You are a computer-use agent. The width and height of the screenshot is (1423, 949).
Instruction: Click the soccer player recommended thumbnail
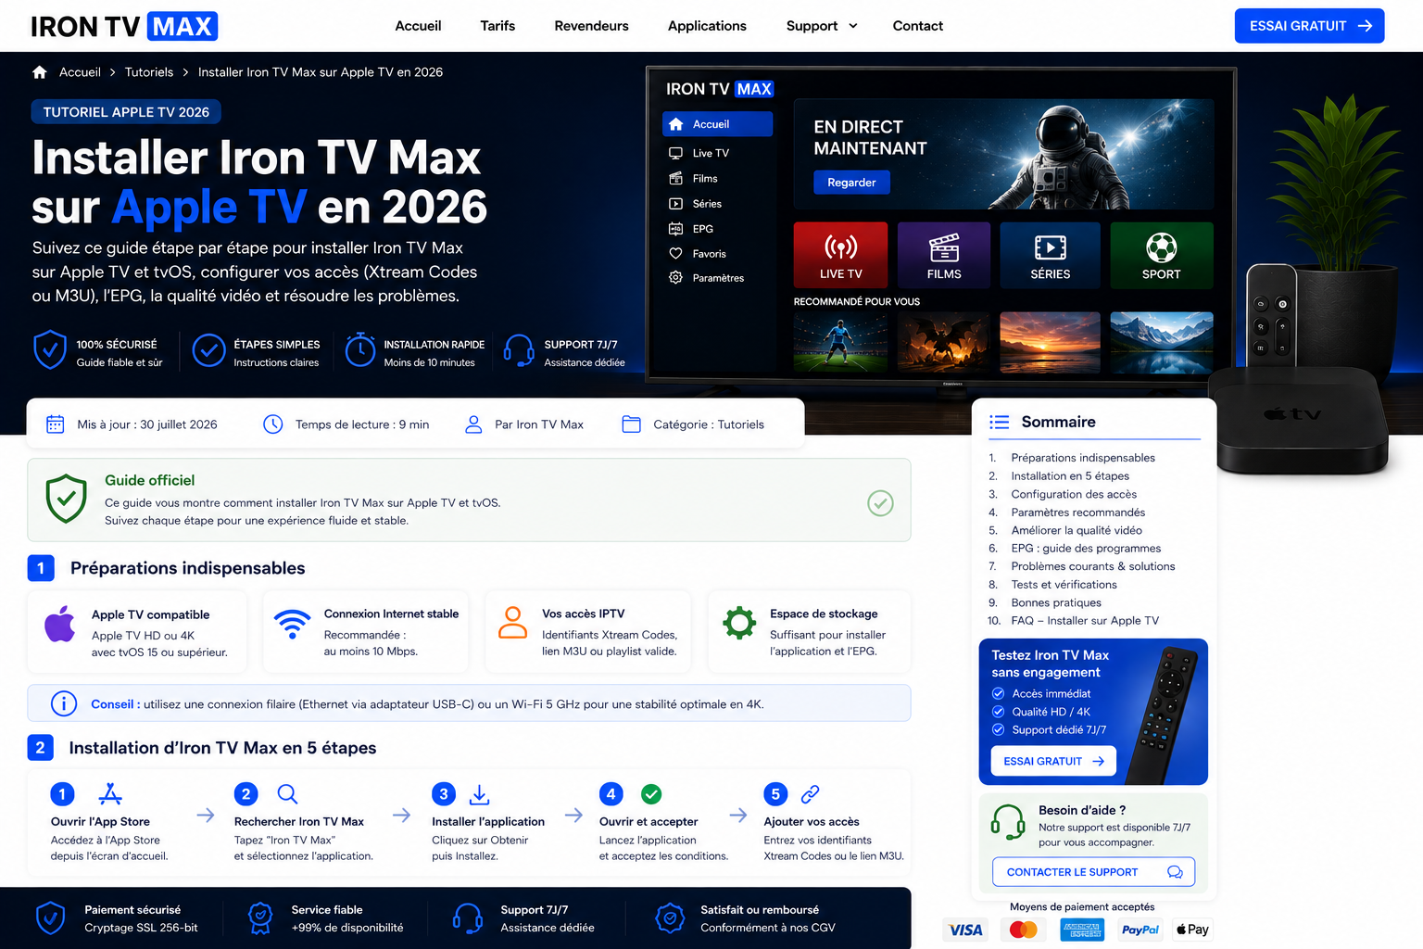[x=840, y=342]
